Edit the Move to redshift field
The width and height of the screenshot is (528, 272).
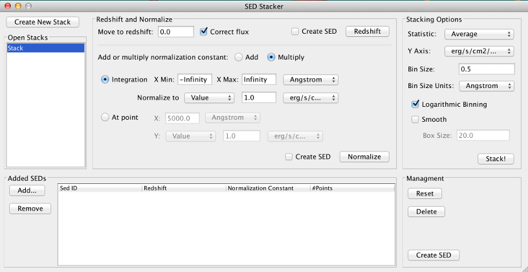tap(176, 32)
